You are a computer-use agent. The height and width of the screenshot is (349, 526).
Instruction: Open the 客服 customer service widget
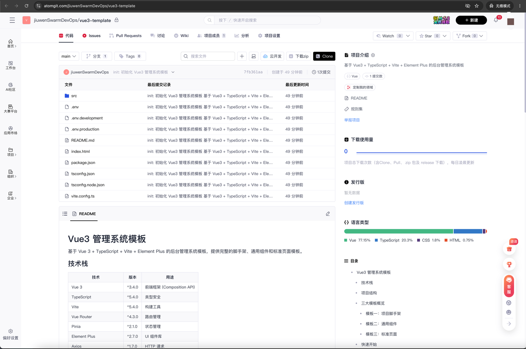509,286
